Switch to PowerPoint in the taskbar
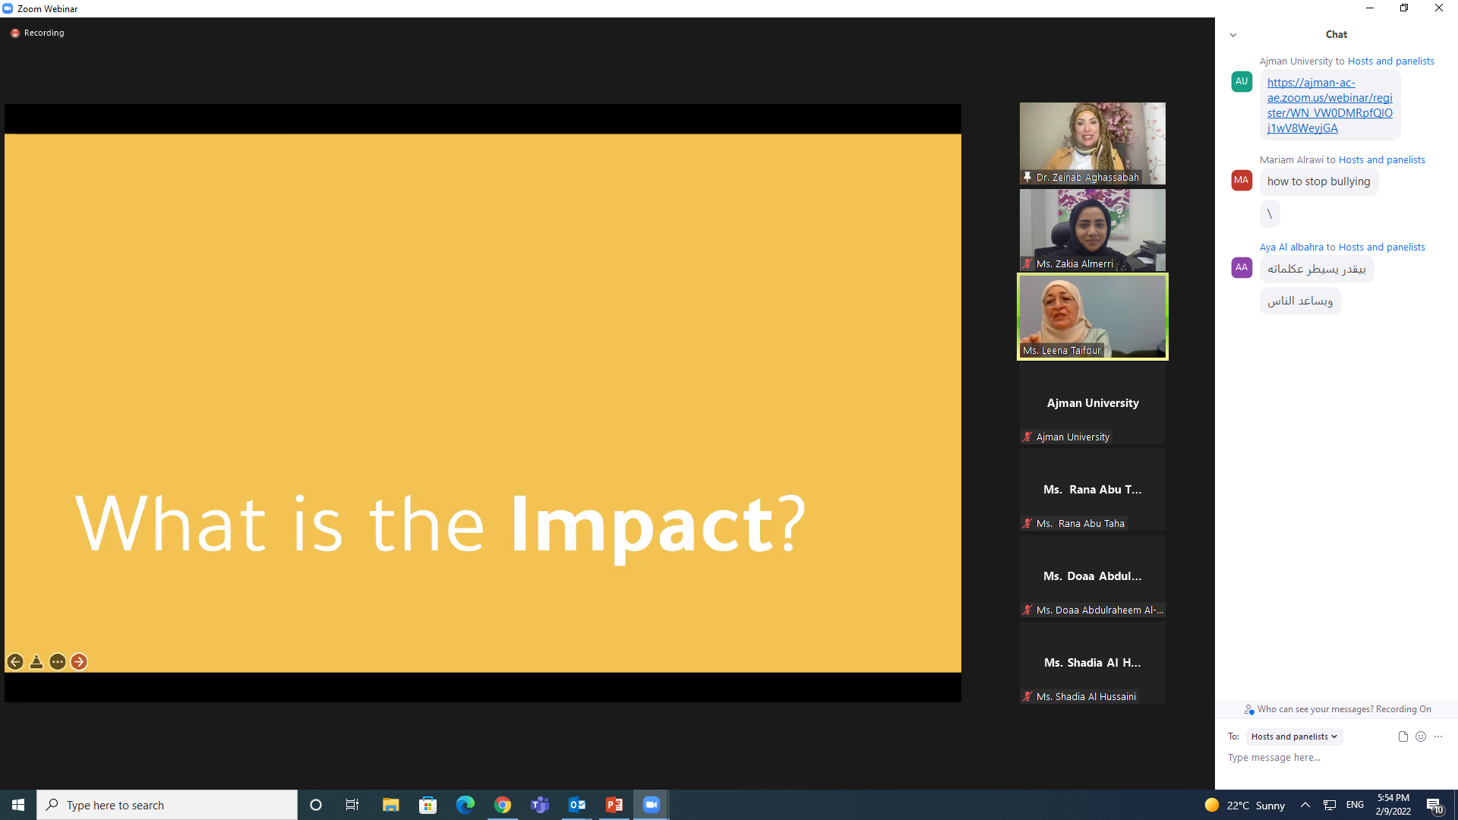This screenshot has width=1458, height=820. [x=614, y=805]
